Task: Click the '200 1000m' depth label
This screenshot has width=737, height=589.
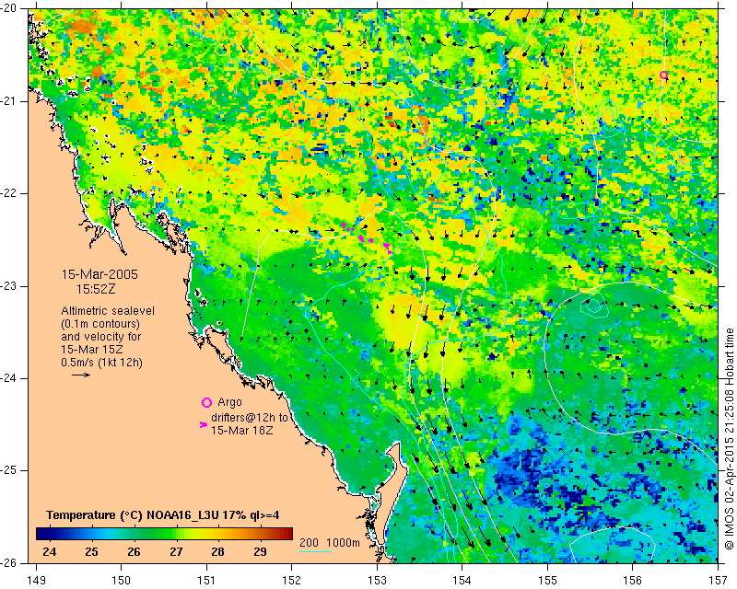Action: tap(330, 542)
